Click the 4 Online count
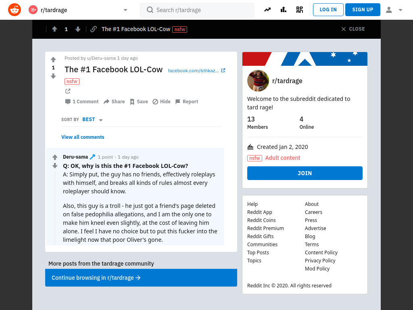Viewport: 413px width, 310px height. click(307, 123)
